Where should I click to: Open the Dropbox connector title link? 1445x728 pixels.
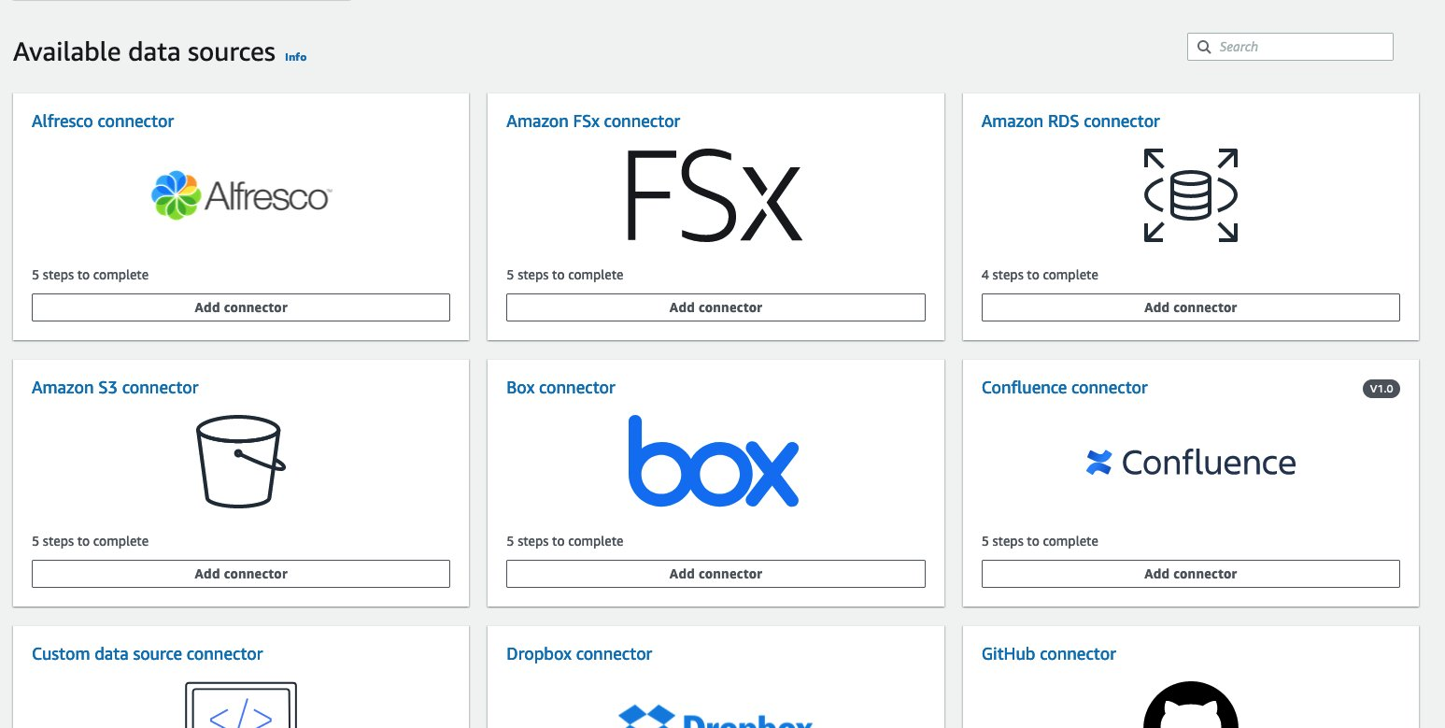pos(579,654)
